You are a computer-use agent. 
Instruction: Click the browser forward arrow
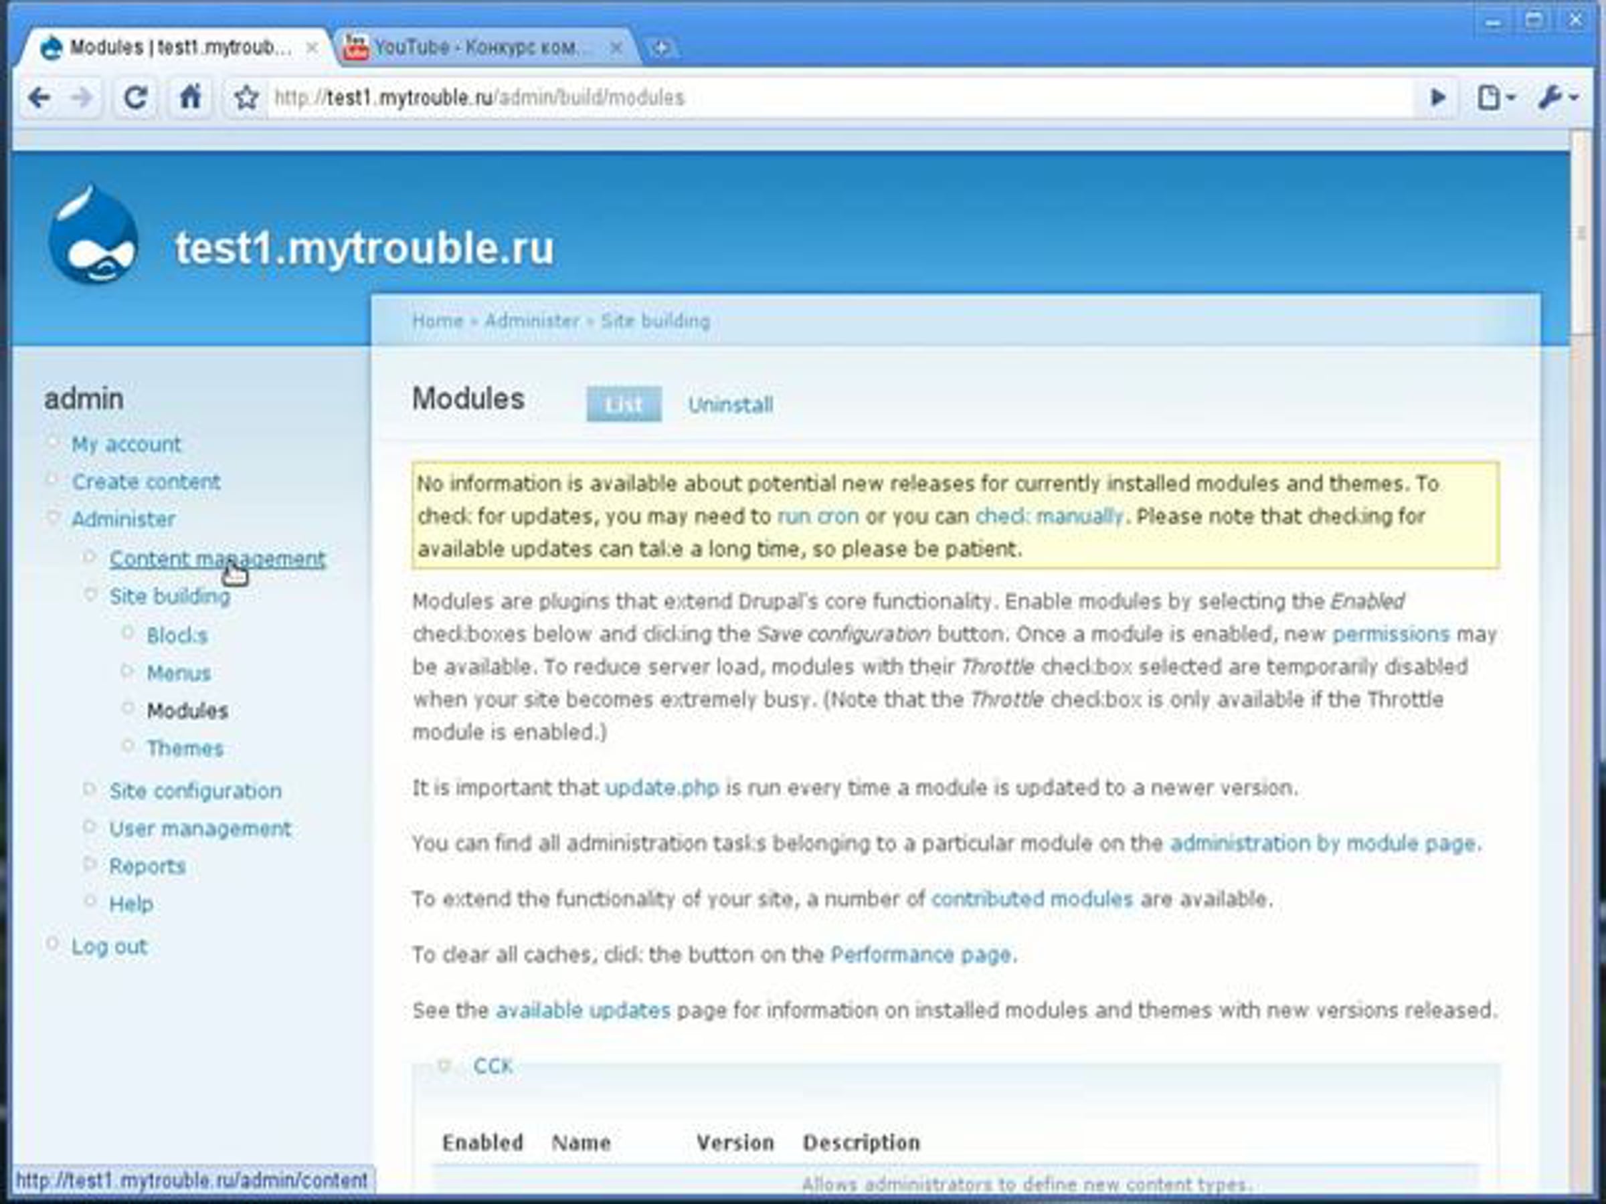pyautogui.click(x=82, y=97)
